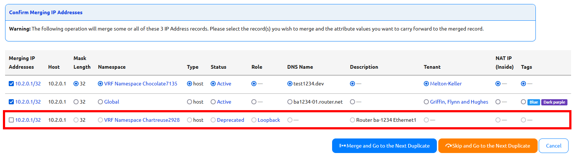Image resolution: width=578 pixels, height=161 pixels.
Task: Select the empty role radio in the Global row
Action: coord(254,102)
